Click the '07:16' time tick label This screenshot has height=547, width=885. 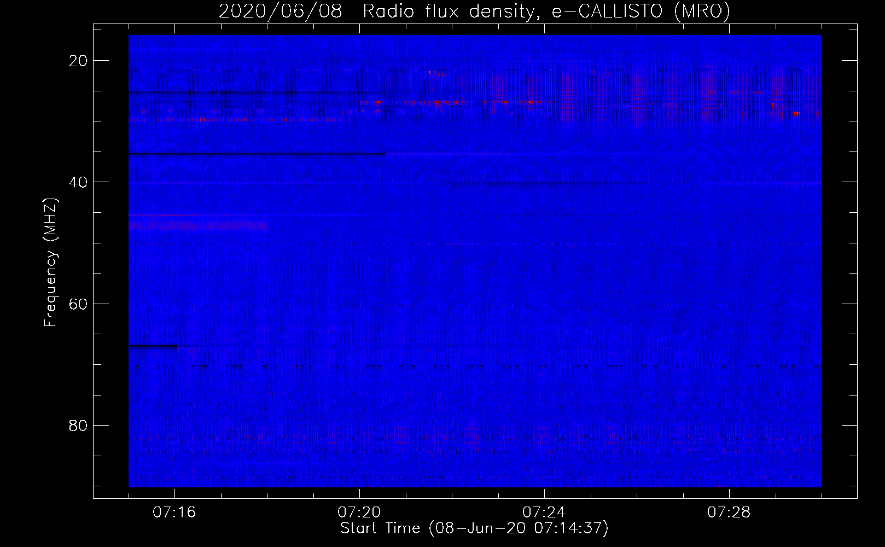coord(174,513)
